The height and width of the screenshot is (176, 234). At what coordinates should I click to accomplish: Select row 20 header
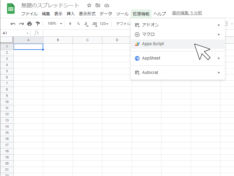pyautogui.click(x=7, y=163)
